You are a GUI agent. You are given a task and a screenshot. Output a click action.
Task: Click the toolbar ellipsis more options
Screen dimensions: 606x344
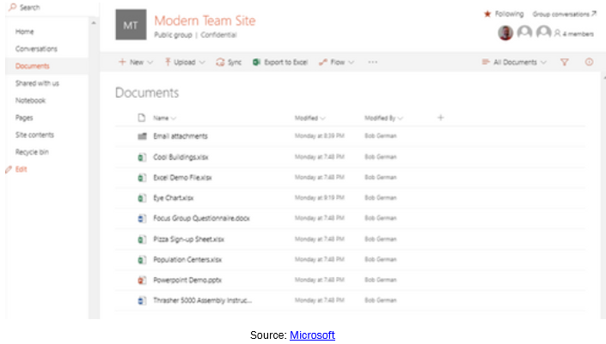point(372,63)
